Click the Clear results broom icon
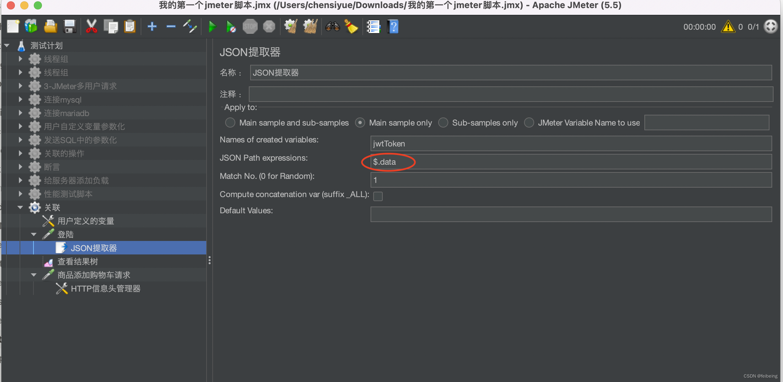Viewport: 783px width, 382px height. [x=291, y=26]
